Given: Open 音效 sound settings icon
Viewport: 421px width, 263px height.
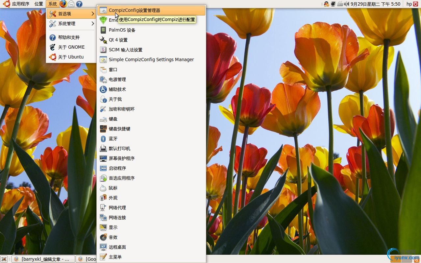Looking at the screenshot, I should click(x=103, y=237).
